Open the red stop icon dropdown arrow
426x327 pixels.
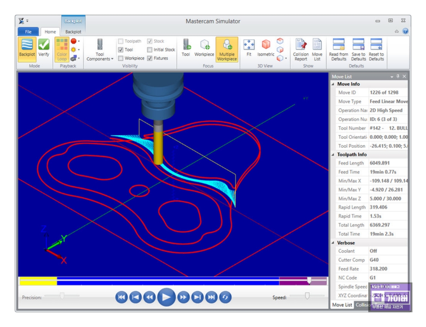tap(79, 41)
